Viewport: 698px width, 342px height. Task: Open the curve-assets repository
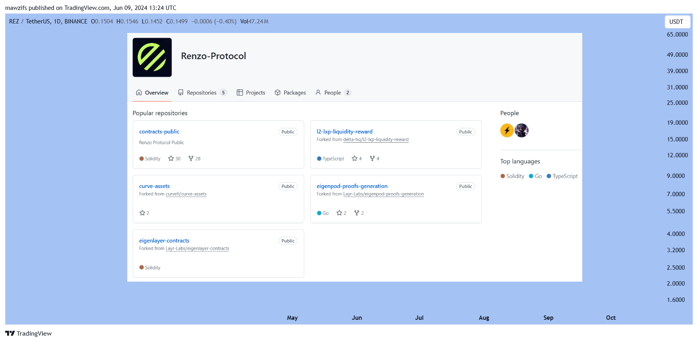point(154,186)
